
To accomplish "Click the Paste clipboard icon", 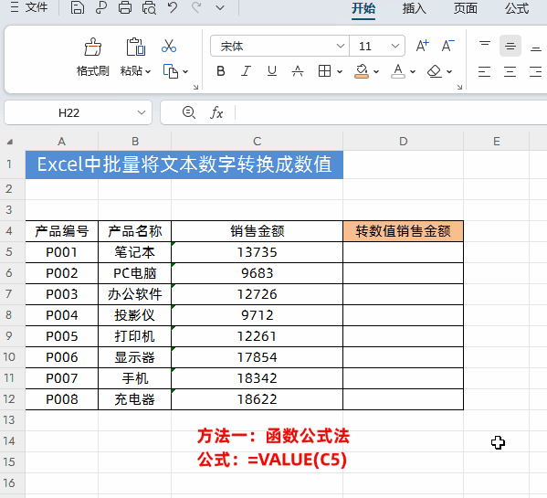I will [x=136, y=48].
